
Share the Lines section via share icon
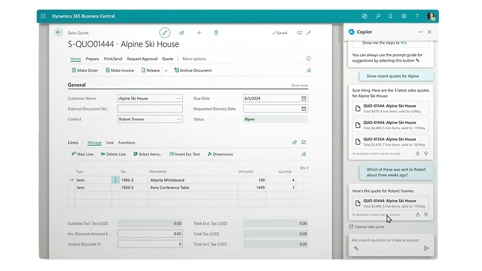[x=295, y=142]
